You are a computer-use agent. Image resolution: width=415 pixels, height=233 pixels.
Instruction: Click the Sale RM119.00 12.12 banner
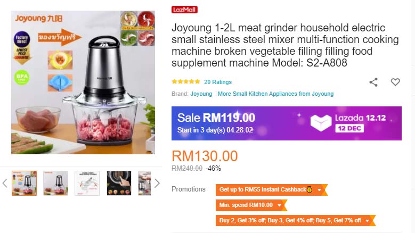point(287,123)
